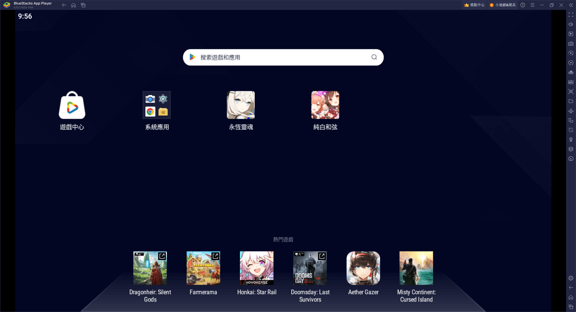Open the set location pin icon
Viewport: 576px width, 312px height.
coord(571,139)
